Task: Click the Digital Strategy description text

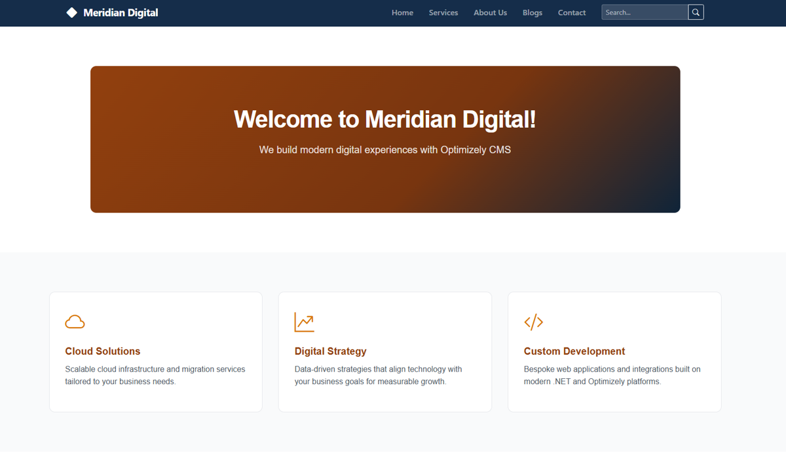Action: coord(378,375)
